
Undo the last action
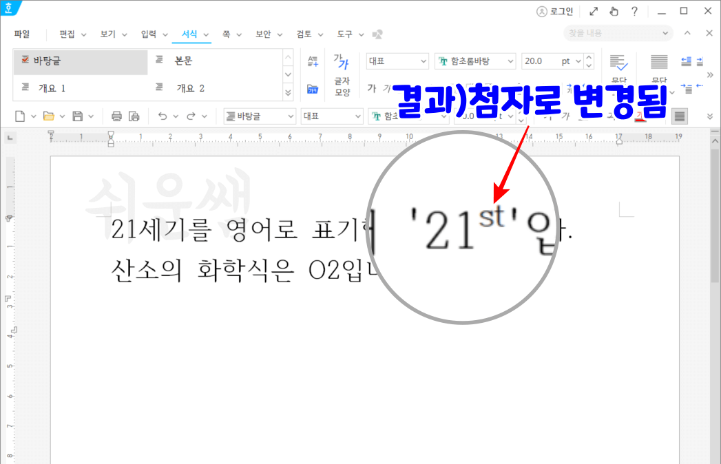(163, 116)
